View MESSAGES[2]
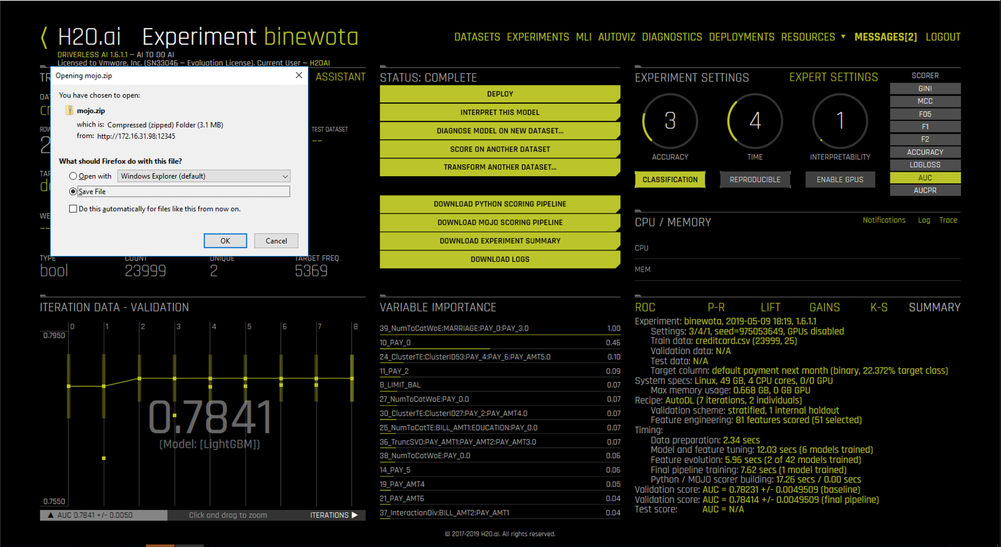Screen dimensions: 1001x547 885,37
